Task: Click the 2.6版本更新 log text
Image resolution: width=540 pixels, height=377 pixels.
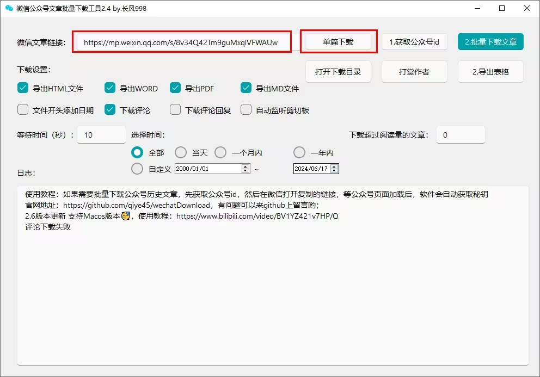Action: point(45,216)
